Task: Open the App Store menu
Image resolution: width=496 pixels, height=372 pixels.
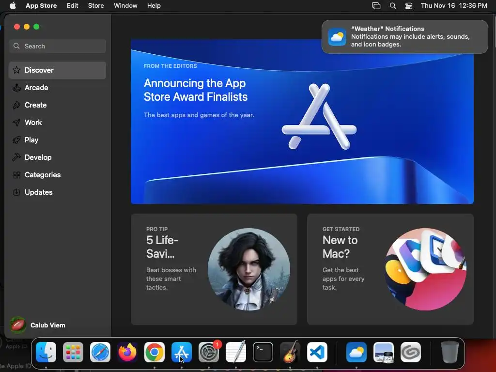Action: point(41,6)
